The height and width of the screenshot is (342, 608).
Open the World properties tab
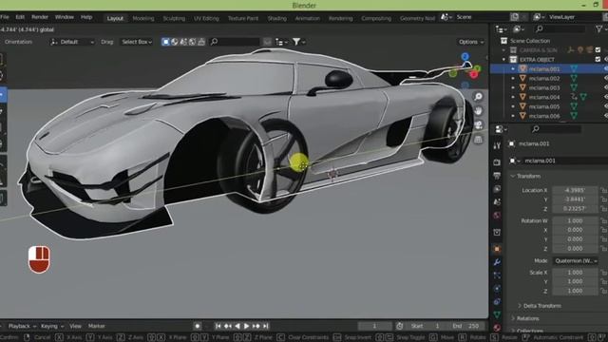click(x=497, y=216)
